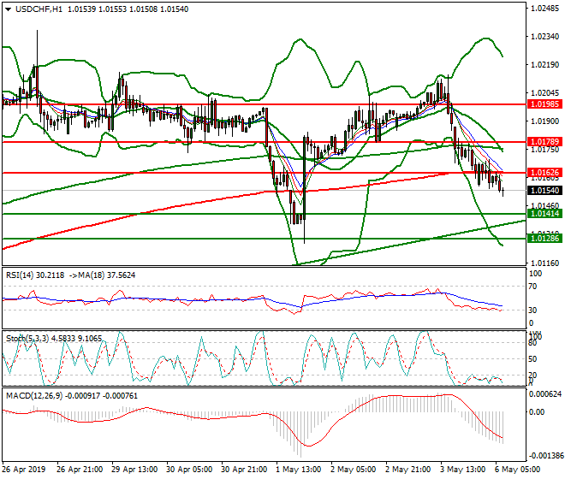Select the 1.01626 red price level label
The height and width of the screenshot is (479, 565).
click(544, 173)
